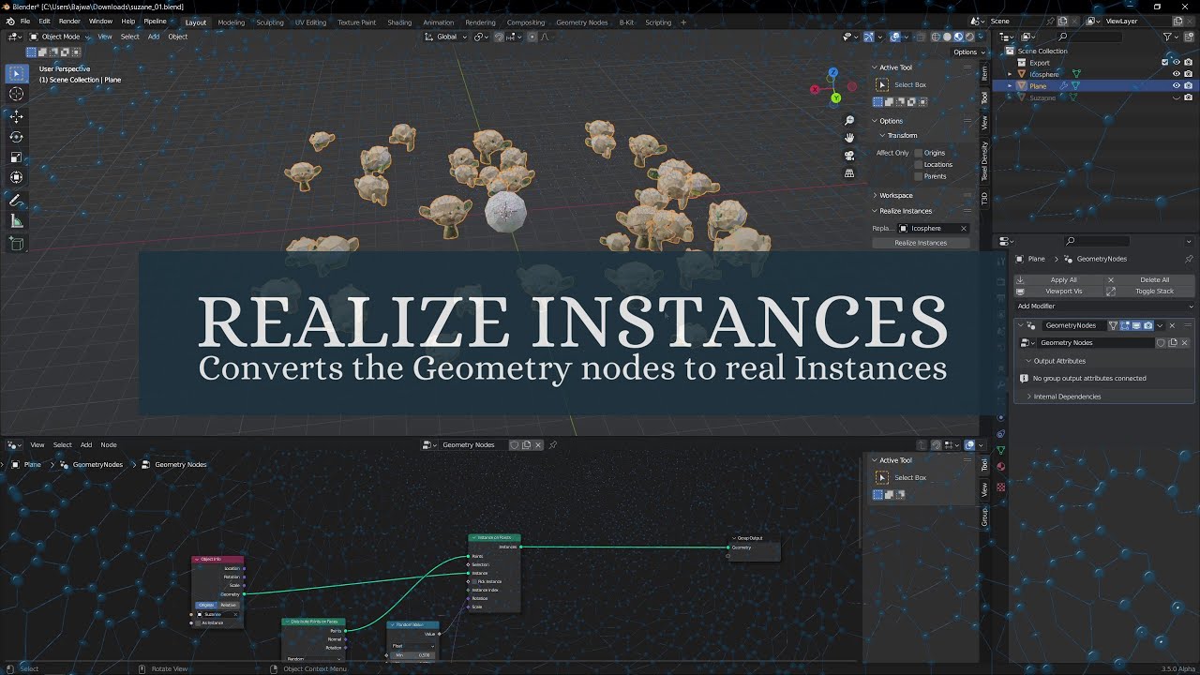Select the Move tool in the viewport toolbar
The image size is (1200, 675).
tap(16, 116)
